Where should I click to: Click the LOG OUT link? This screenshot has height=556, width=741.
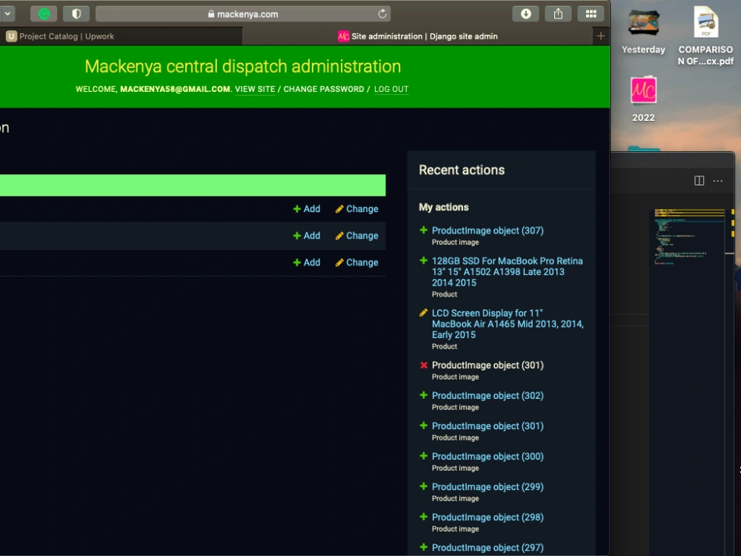[x=391, y=89]
